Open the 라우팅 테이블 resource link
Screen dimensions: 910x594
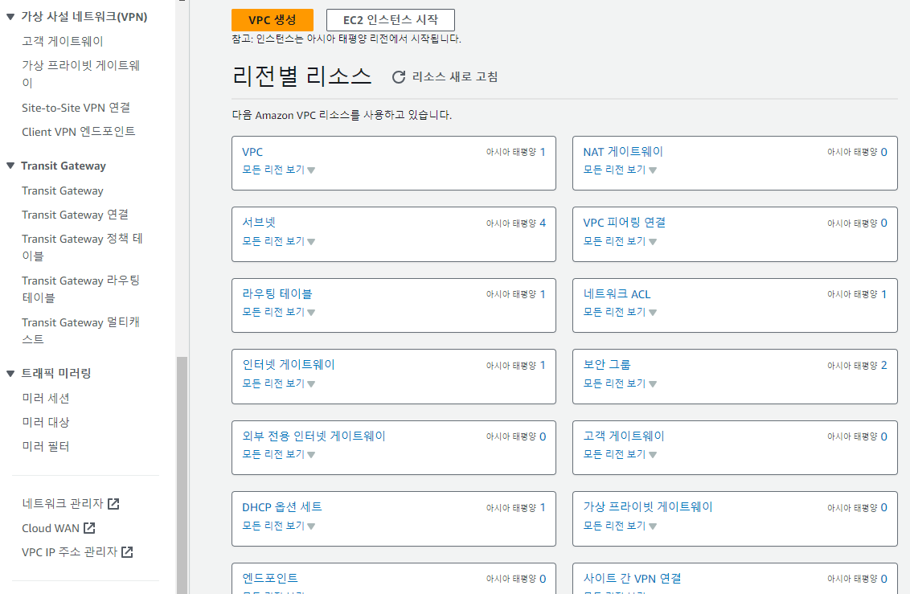[x=277, y=293]
